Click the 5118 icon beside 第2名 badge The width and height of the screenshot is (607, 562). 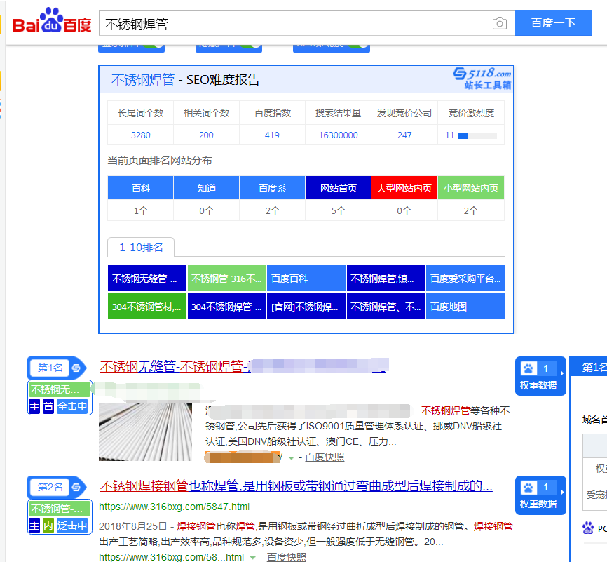tap(76, 487)
